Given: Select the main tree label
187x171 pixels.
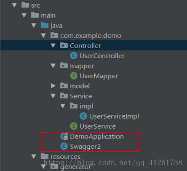Looking at the screenshot, I should pyautogui.click(x=48, y=16).
